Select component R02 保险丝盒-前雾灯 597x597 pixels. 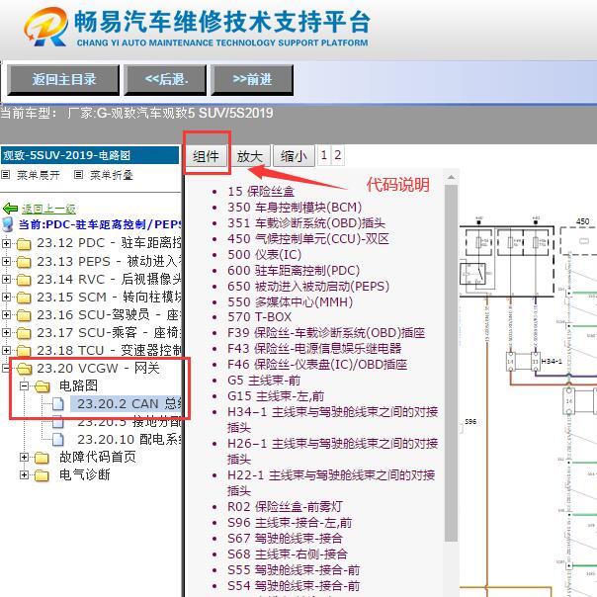(285, 507)
